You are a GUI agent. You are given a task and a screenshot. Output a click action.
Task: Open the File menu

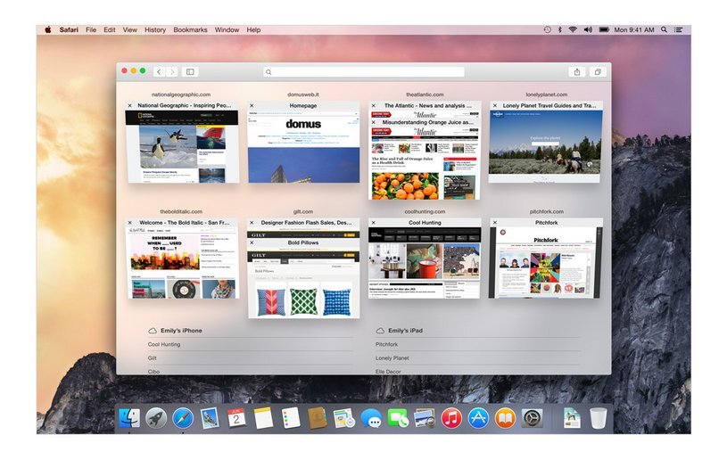point(91,29)
